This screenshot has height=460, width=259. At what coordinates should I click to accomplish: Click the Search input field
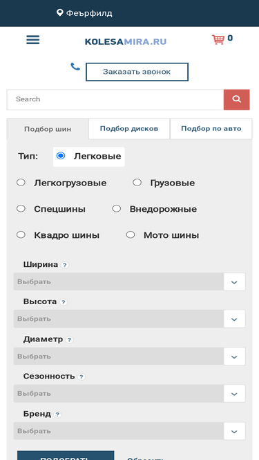point(115,100)
